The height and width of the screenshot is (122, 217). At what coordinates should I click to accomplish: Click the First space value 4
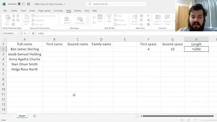(149, 49)
